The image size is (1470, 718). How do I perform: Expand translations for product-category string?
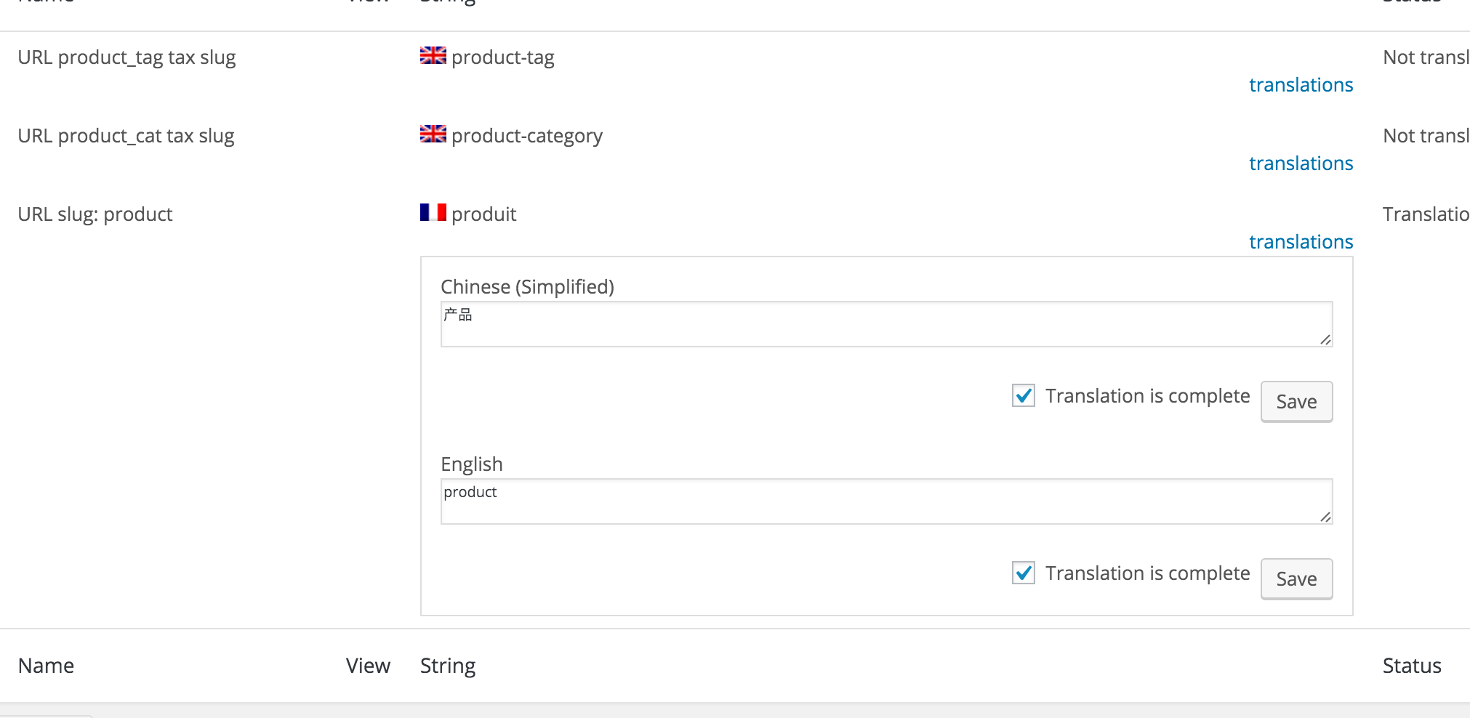point(1301,164)
